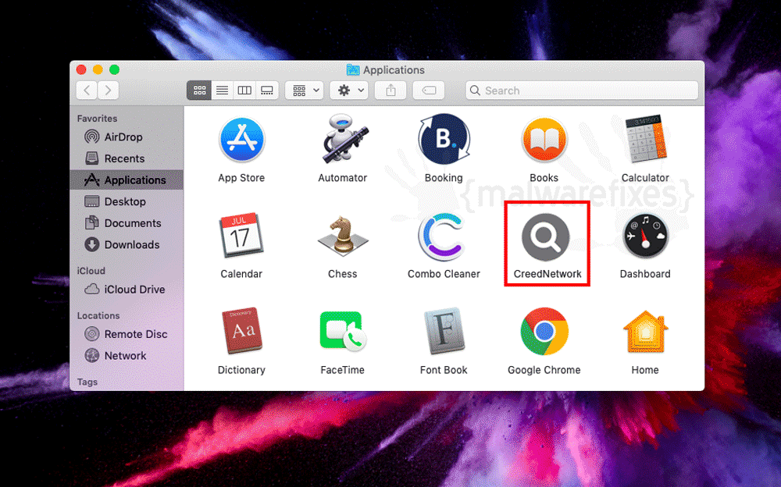Go back with the left chevron button
Screen dimensions: 781x487
[x=87, y=91]
